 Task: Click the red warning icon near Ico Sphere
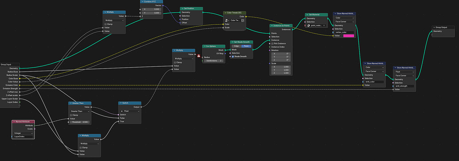pyautogui.click(x=199, y=56)
